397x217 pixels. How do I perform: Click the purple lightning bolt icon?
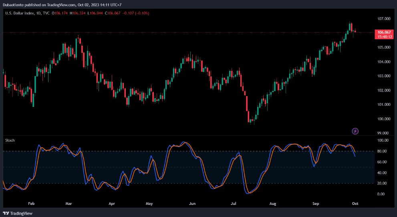(x=355, y=131)
